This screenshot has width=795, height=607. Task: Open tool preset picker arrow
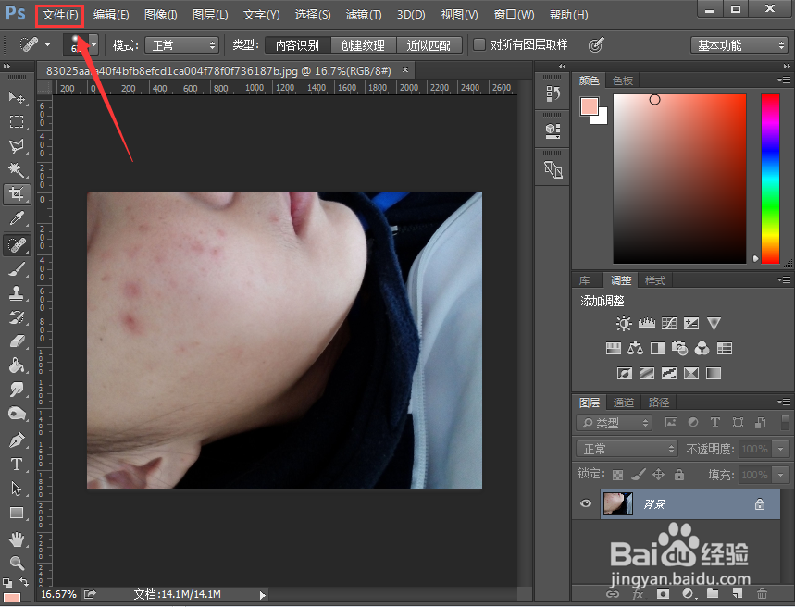click(x=47, y=45)
